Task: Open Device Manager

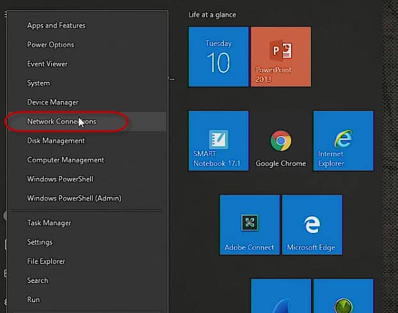Action: [87, 102]
